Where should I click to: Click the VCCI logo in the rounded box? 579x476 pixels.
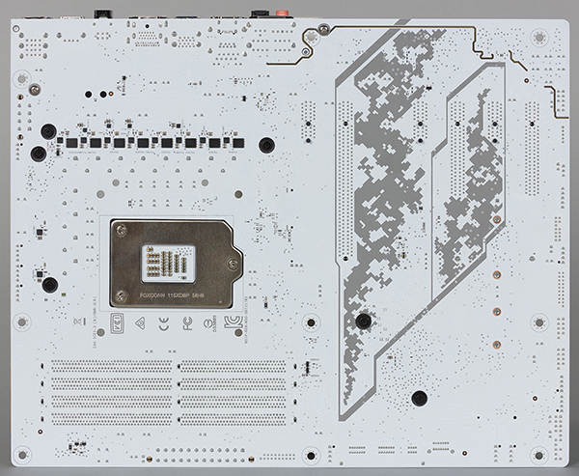[117, 323]
